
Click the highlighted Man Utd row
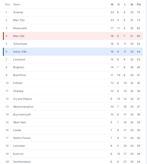coord(73,36)
